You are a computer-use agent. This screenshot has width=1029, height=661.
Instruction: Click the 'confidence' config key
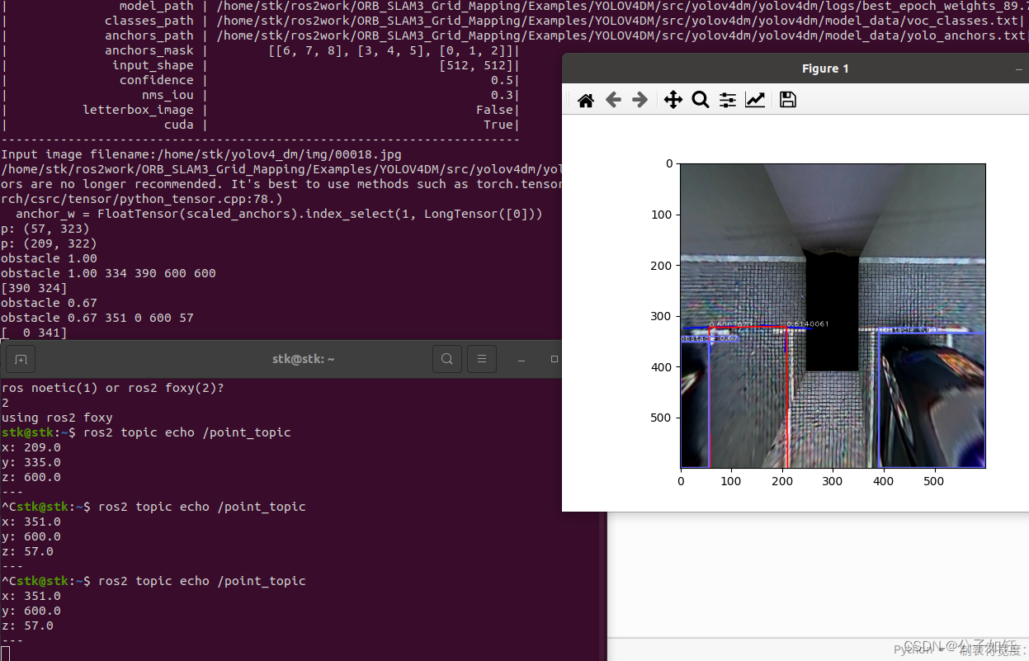[x=157, y=80]
